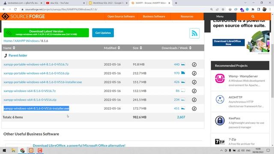View info for xampp-portable-windows-x64-8.1.6-0-VS16.zip

coord(194,73)
